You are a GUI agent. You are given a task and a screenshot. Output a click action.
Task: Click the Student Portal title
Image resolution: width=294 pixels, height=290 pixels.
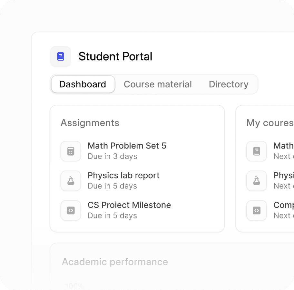point(115,57)
